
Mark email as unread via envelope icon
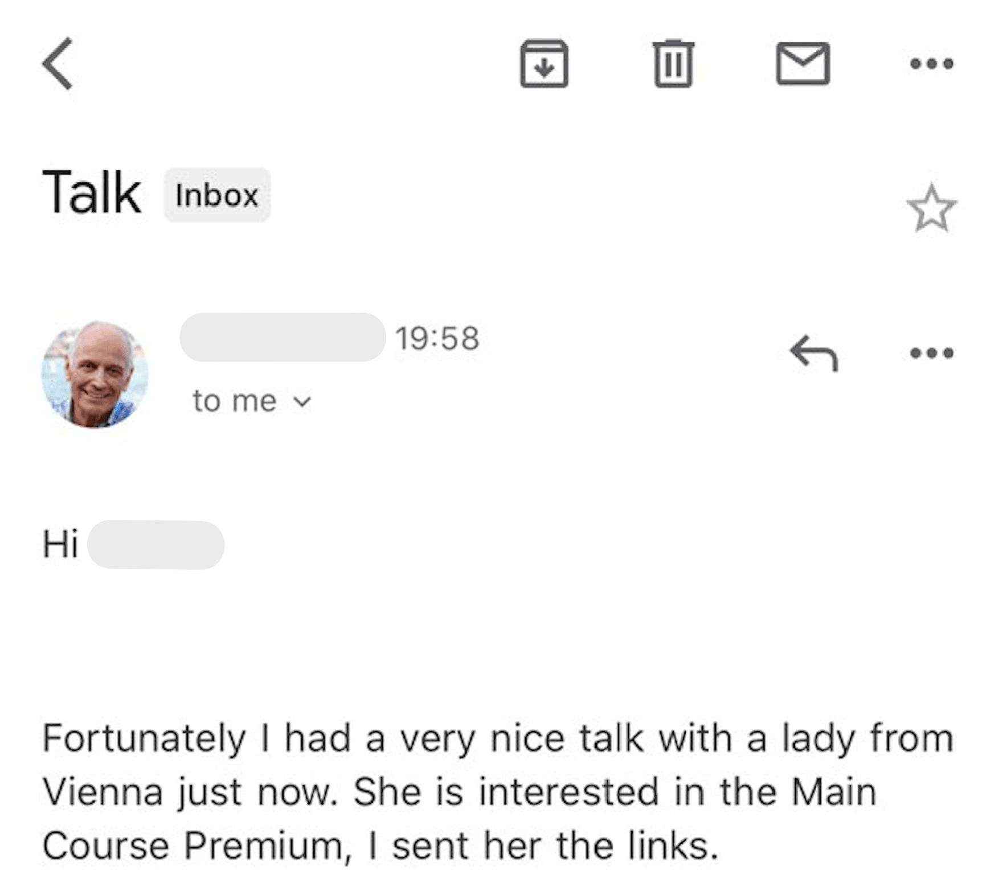[x=803, y=64]
